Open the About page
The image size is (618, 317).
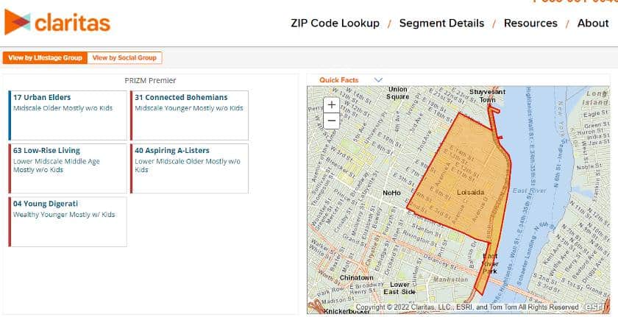coord(593,24)
